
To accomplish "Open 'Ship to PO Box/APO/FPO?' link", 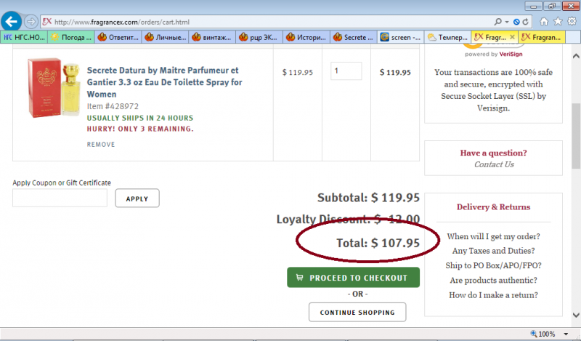I will point(493,265).
